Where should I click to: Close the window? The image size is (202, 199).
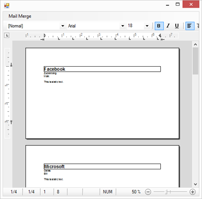191,4
